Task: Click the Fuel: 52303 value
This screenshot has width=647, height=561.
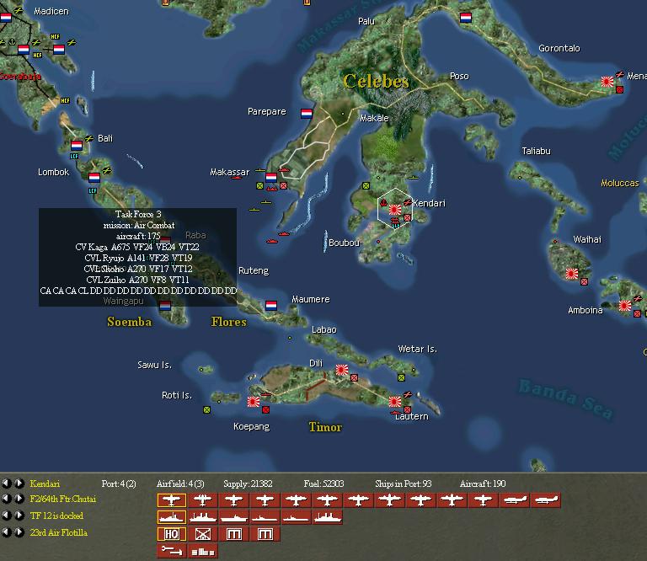Action: click(x=323, y=484)
